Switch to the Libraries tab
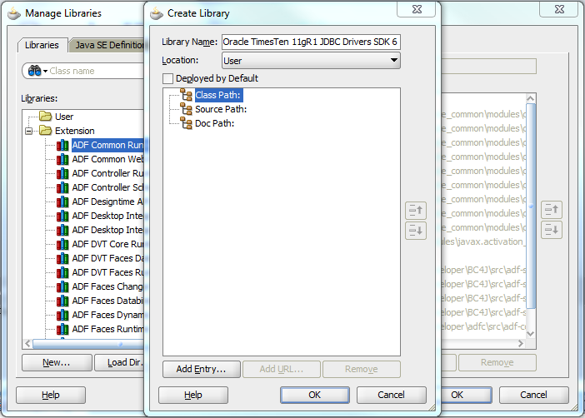 click(42, 45)
